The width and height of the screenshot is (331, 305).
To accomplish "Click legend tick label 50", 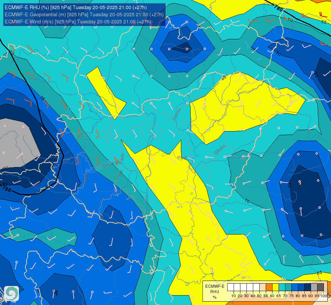I will point(259,296).
